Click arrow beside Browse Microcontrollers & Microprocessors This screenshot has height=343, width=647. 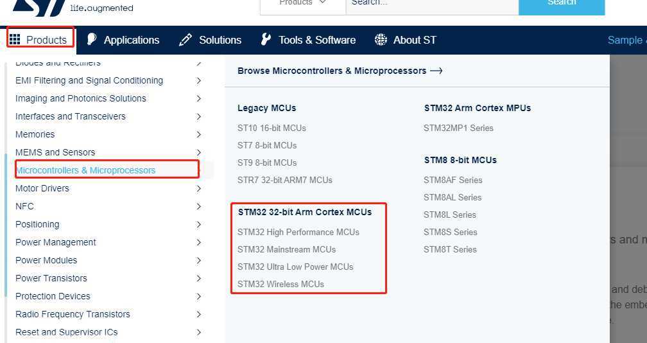click(436, 71)
